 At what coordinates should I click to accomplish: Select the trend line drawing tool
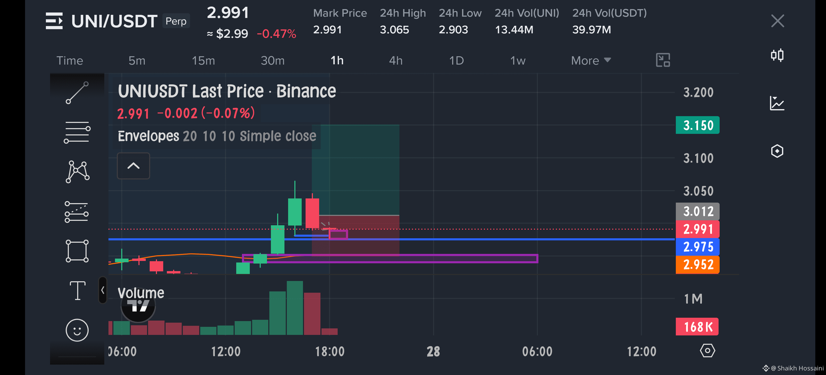[x=77, y=93]
